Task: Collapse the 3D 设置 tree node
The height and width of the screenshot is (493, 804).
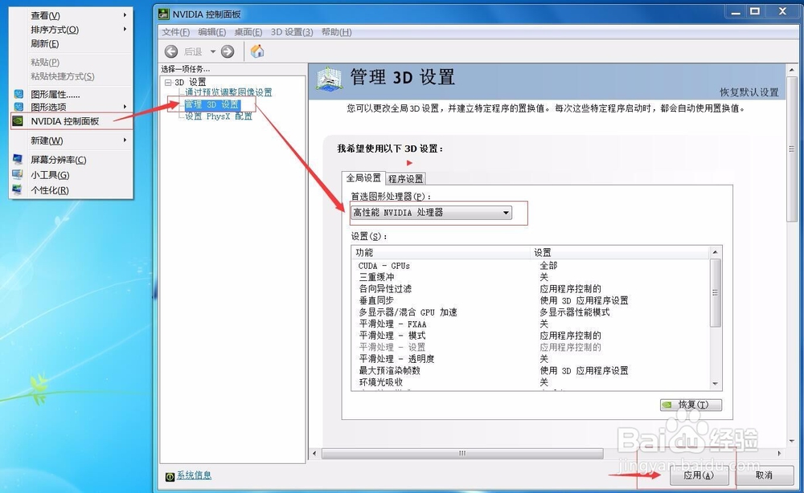Action: [168, 83]
